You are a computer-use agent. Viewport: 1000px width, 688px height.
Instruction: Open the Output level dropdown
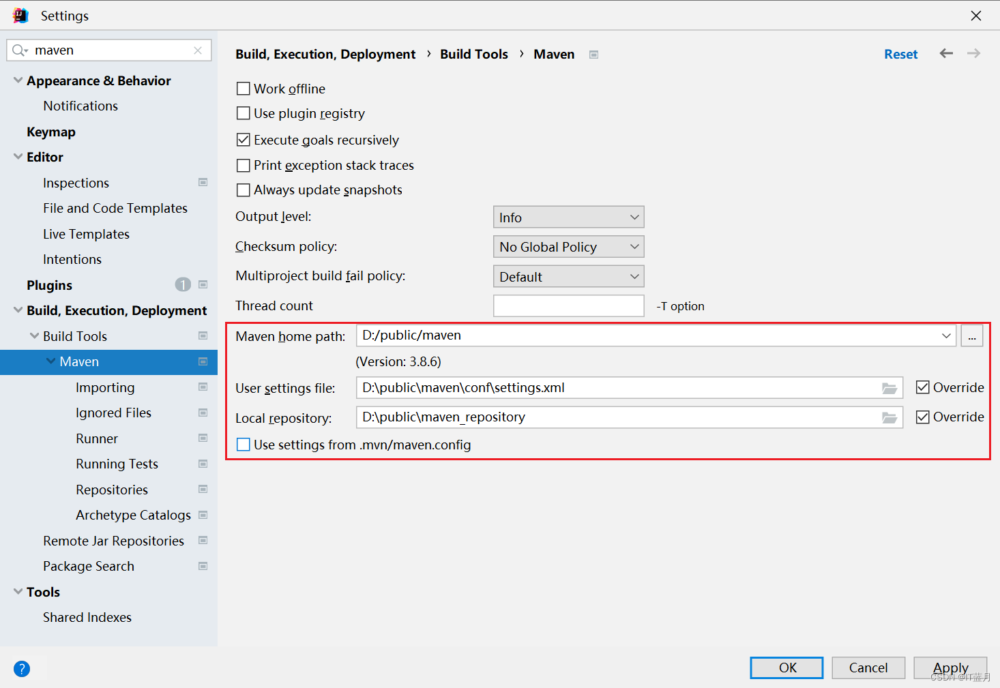click(568, 217)
